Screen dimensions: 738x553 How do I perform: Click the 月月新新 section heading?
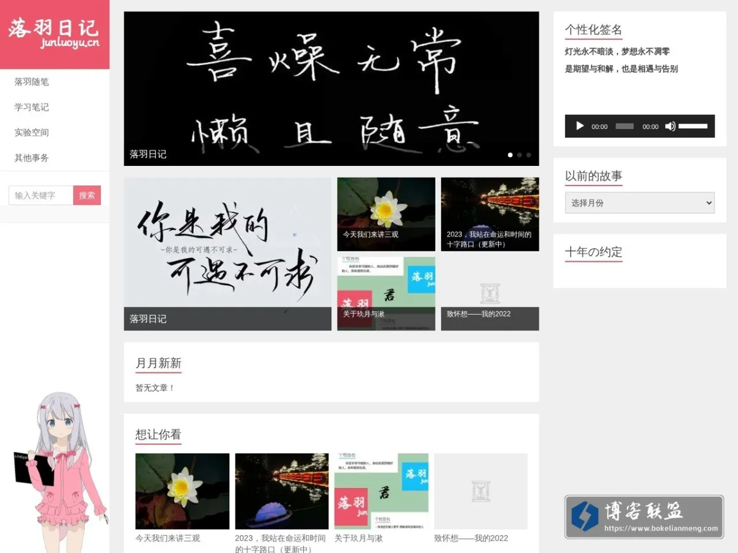(159, 363)
